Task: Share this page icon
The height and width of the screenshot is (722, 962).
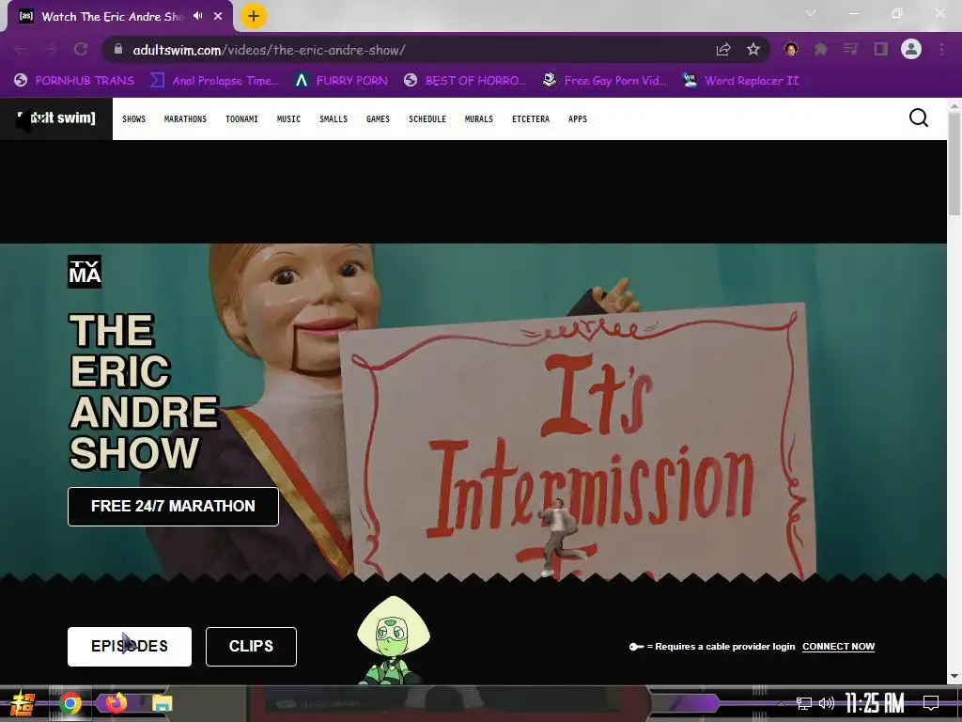Action: (723, 50)
